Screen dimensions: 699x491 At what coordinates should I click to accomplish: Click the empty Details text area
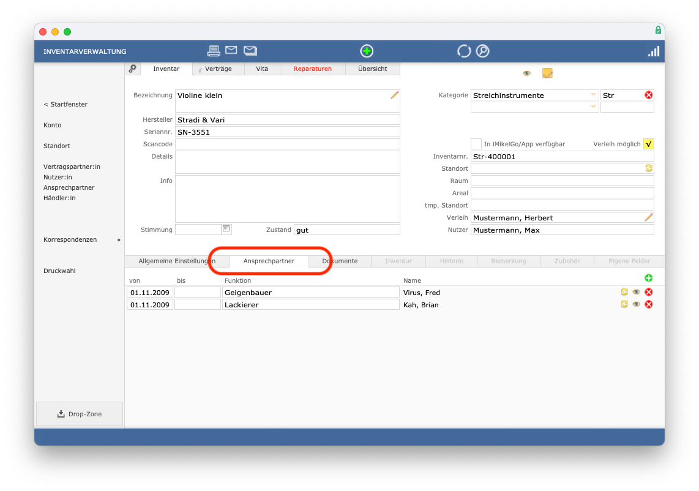(288, 162)
